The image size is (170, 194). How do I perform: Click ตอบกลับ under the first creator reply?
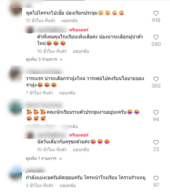point(81,51)
